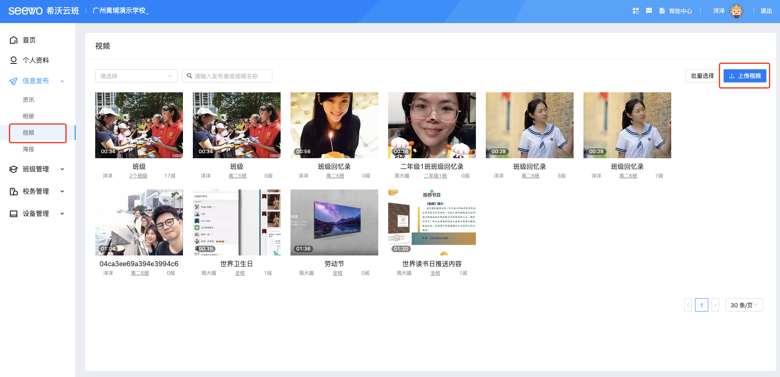Click the 设备管理 monitor icon
Screen dimensions: 780x377
point(14,213)
